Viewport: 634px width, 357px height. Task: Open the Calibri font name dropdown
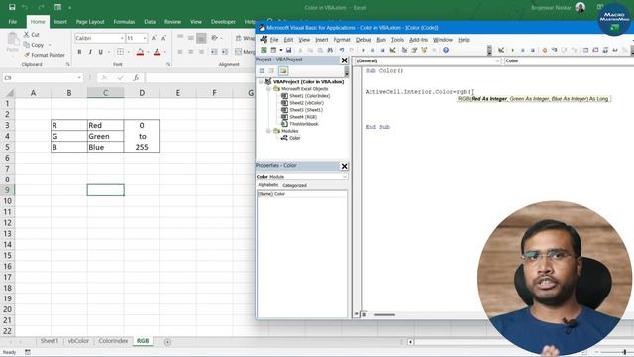[x=122, y=38]
